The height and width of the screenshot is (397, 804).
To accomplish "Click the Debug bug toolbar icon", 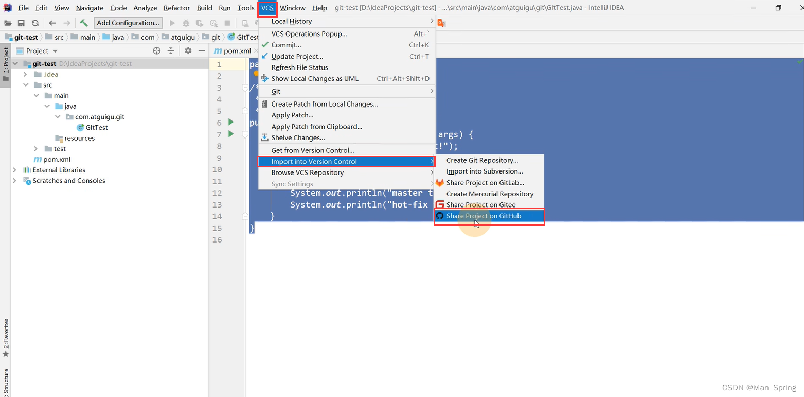I will pyautogui.click(x=186, y=23).
